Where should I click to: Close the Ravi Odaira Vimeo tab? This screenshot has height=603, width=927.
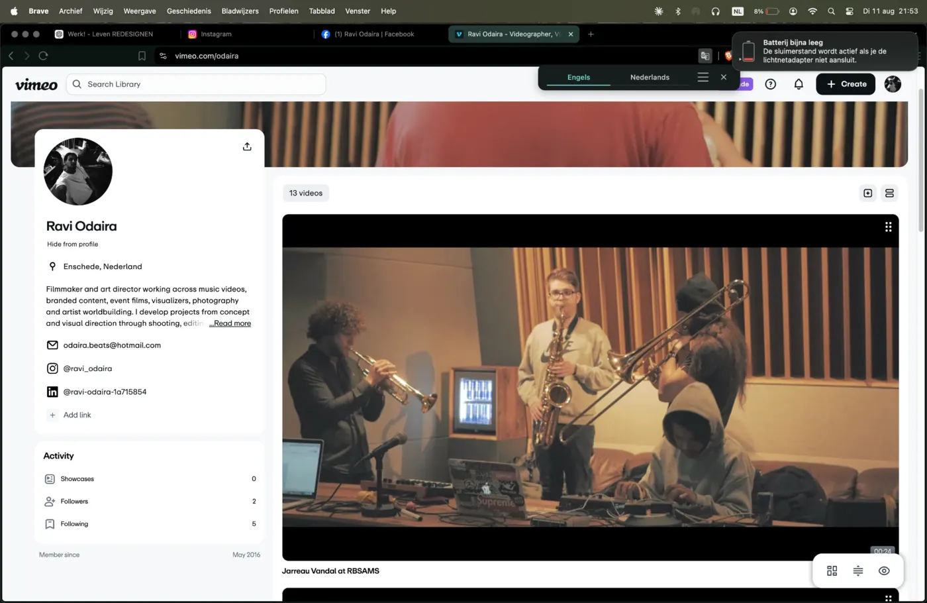(571, 34)
